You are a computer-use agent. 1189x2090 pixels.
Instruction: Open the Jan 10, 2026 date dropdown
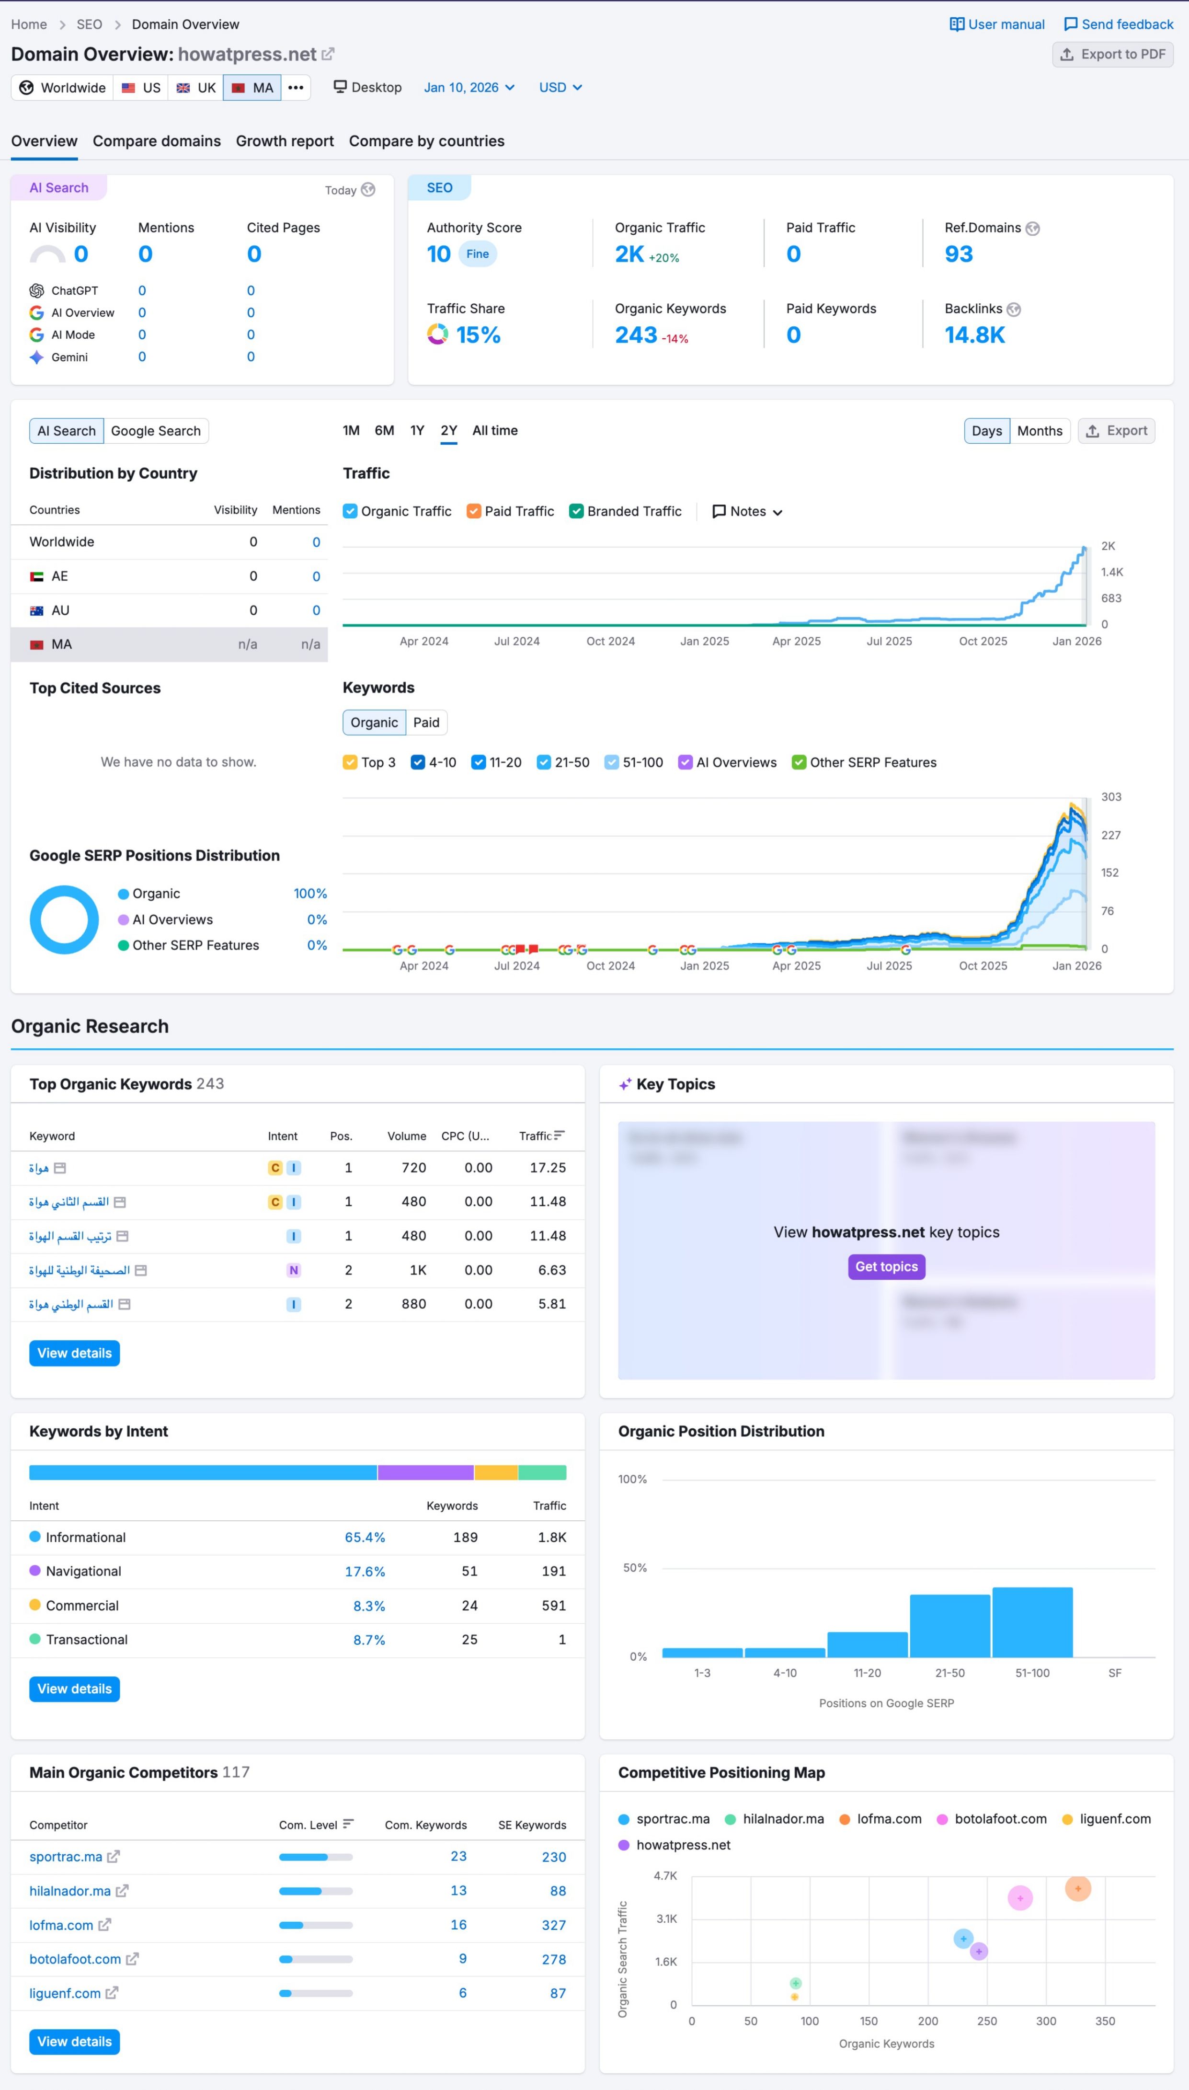(x=469, y=87)
